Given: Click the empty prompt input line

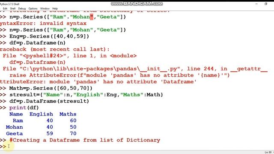Looking at the screenshot, I should pos(137,146).
